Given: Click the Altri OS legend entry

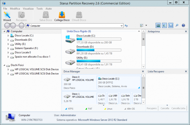Looking at the screenshot, I should click(129, 109).
